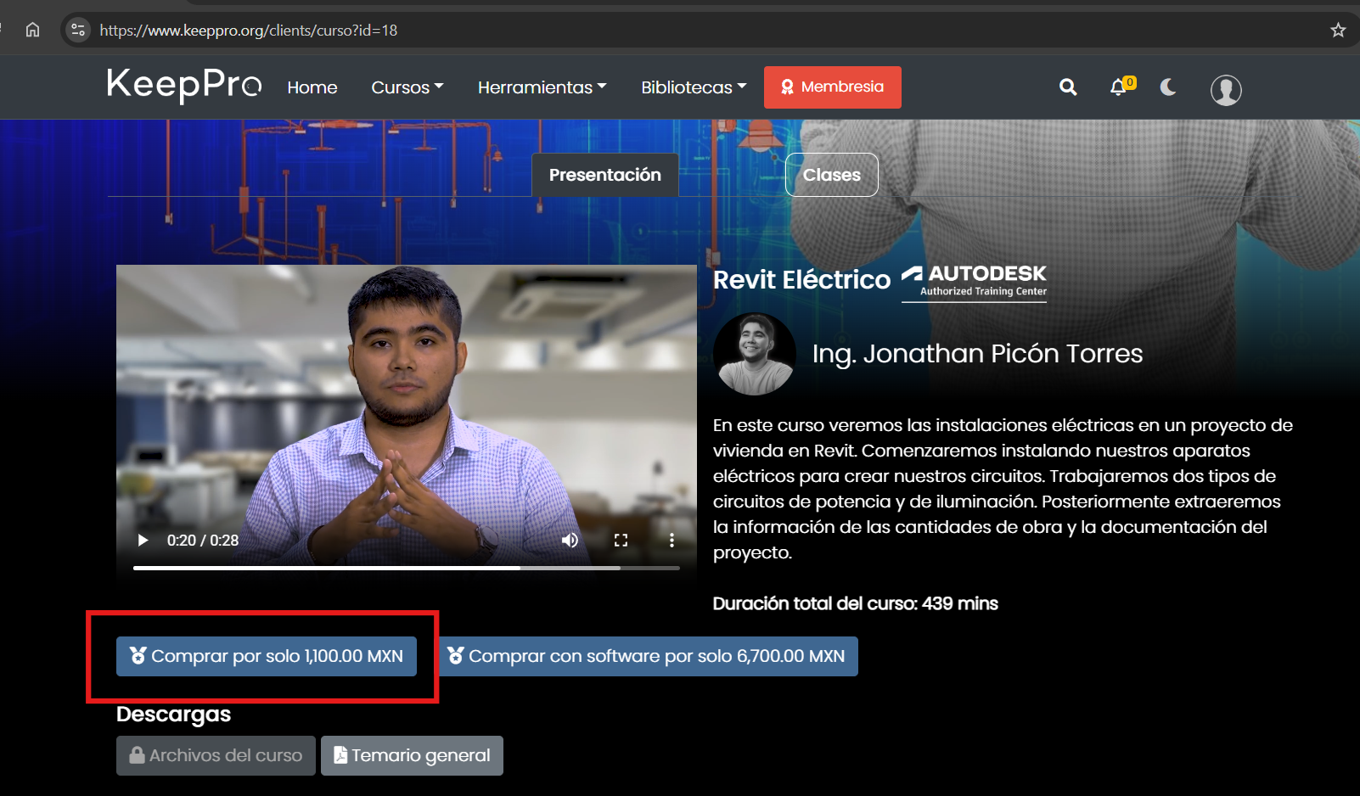
Task: Click the Autodesk Authorized Training Center logo
Action: click(974, 283)
